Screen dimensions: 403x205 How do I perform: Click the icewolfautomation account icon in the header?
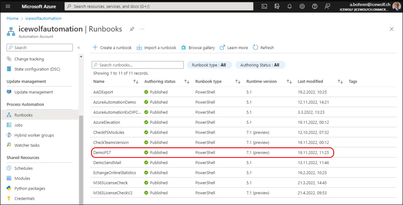coord(11,31)
